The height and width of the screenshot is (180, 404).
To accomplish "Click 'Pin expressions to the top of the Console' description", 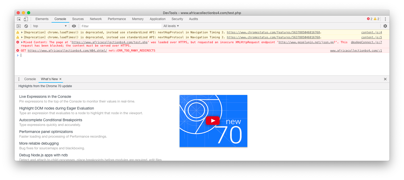I will pyautogui.click(x=77, y=101).
